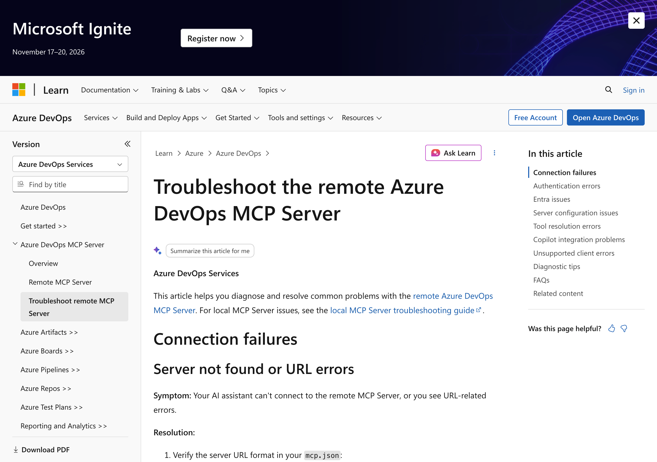Expand Azure Repos in sidebar
This screenshot has width=657, height=462.
point(46,388)
